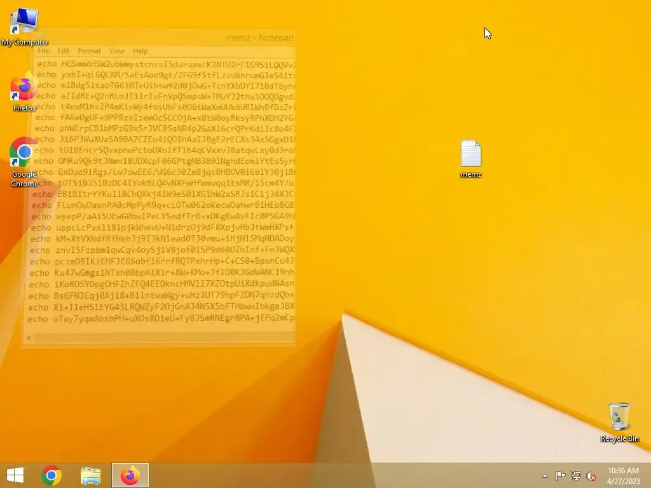
Task: Click the Notepad line starting with echo OMRu9Qk9tJNmv
Action: click(164, 161)
